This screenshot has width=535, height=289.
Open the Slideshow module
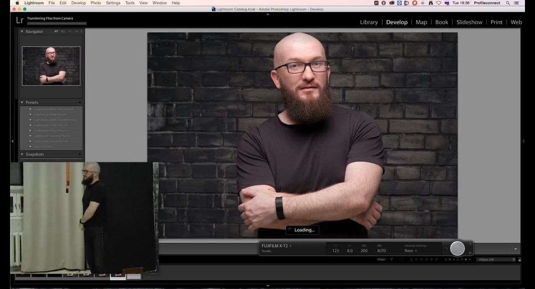(469, 22)
